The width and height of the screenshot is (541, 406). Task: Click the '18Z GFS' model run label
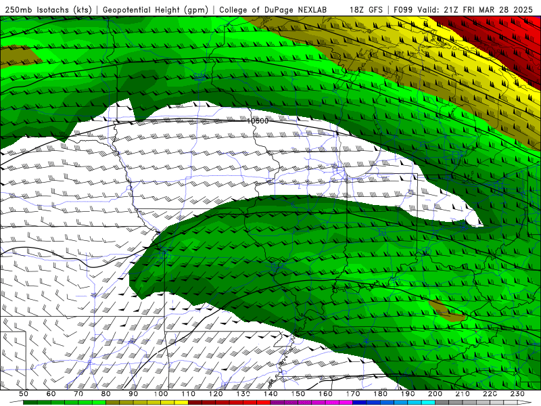tap(366, 9)
